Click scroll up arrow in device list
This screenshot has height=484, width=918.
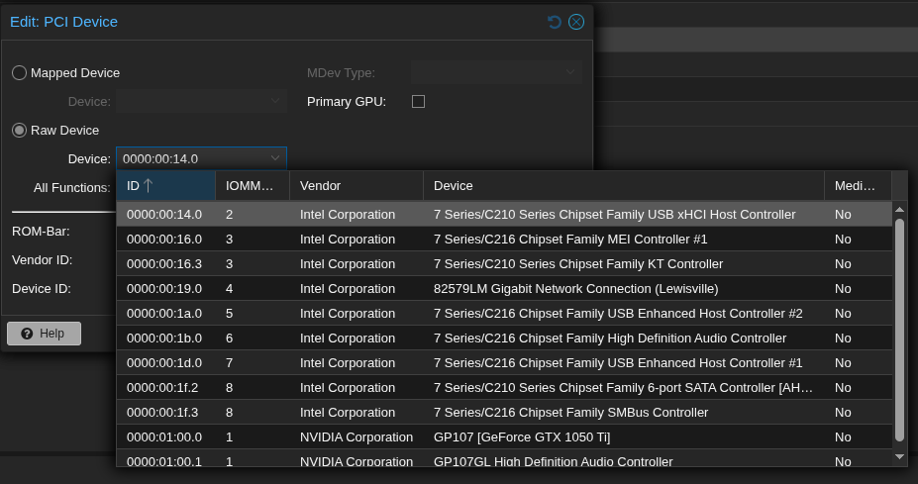(899, 209)
